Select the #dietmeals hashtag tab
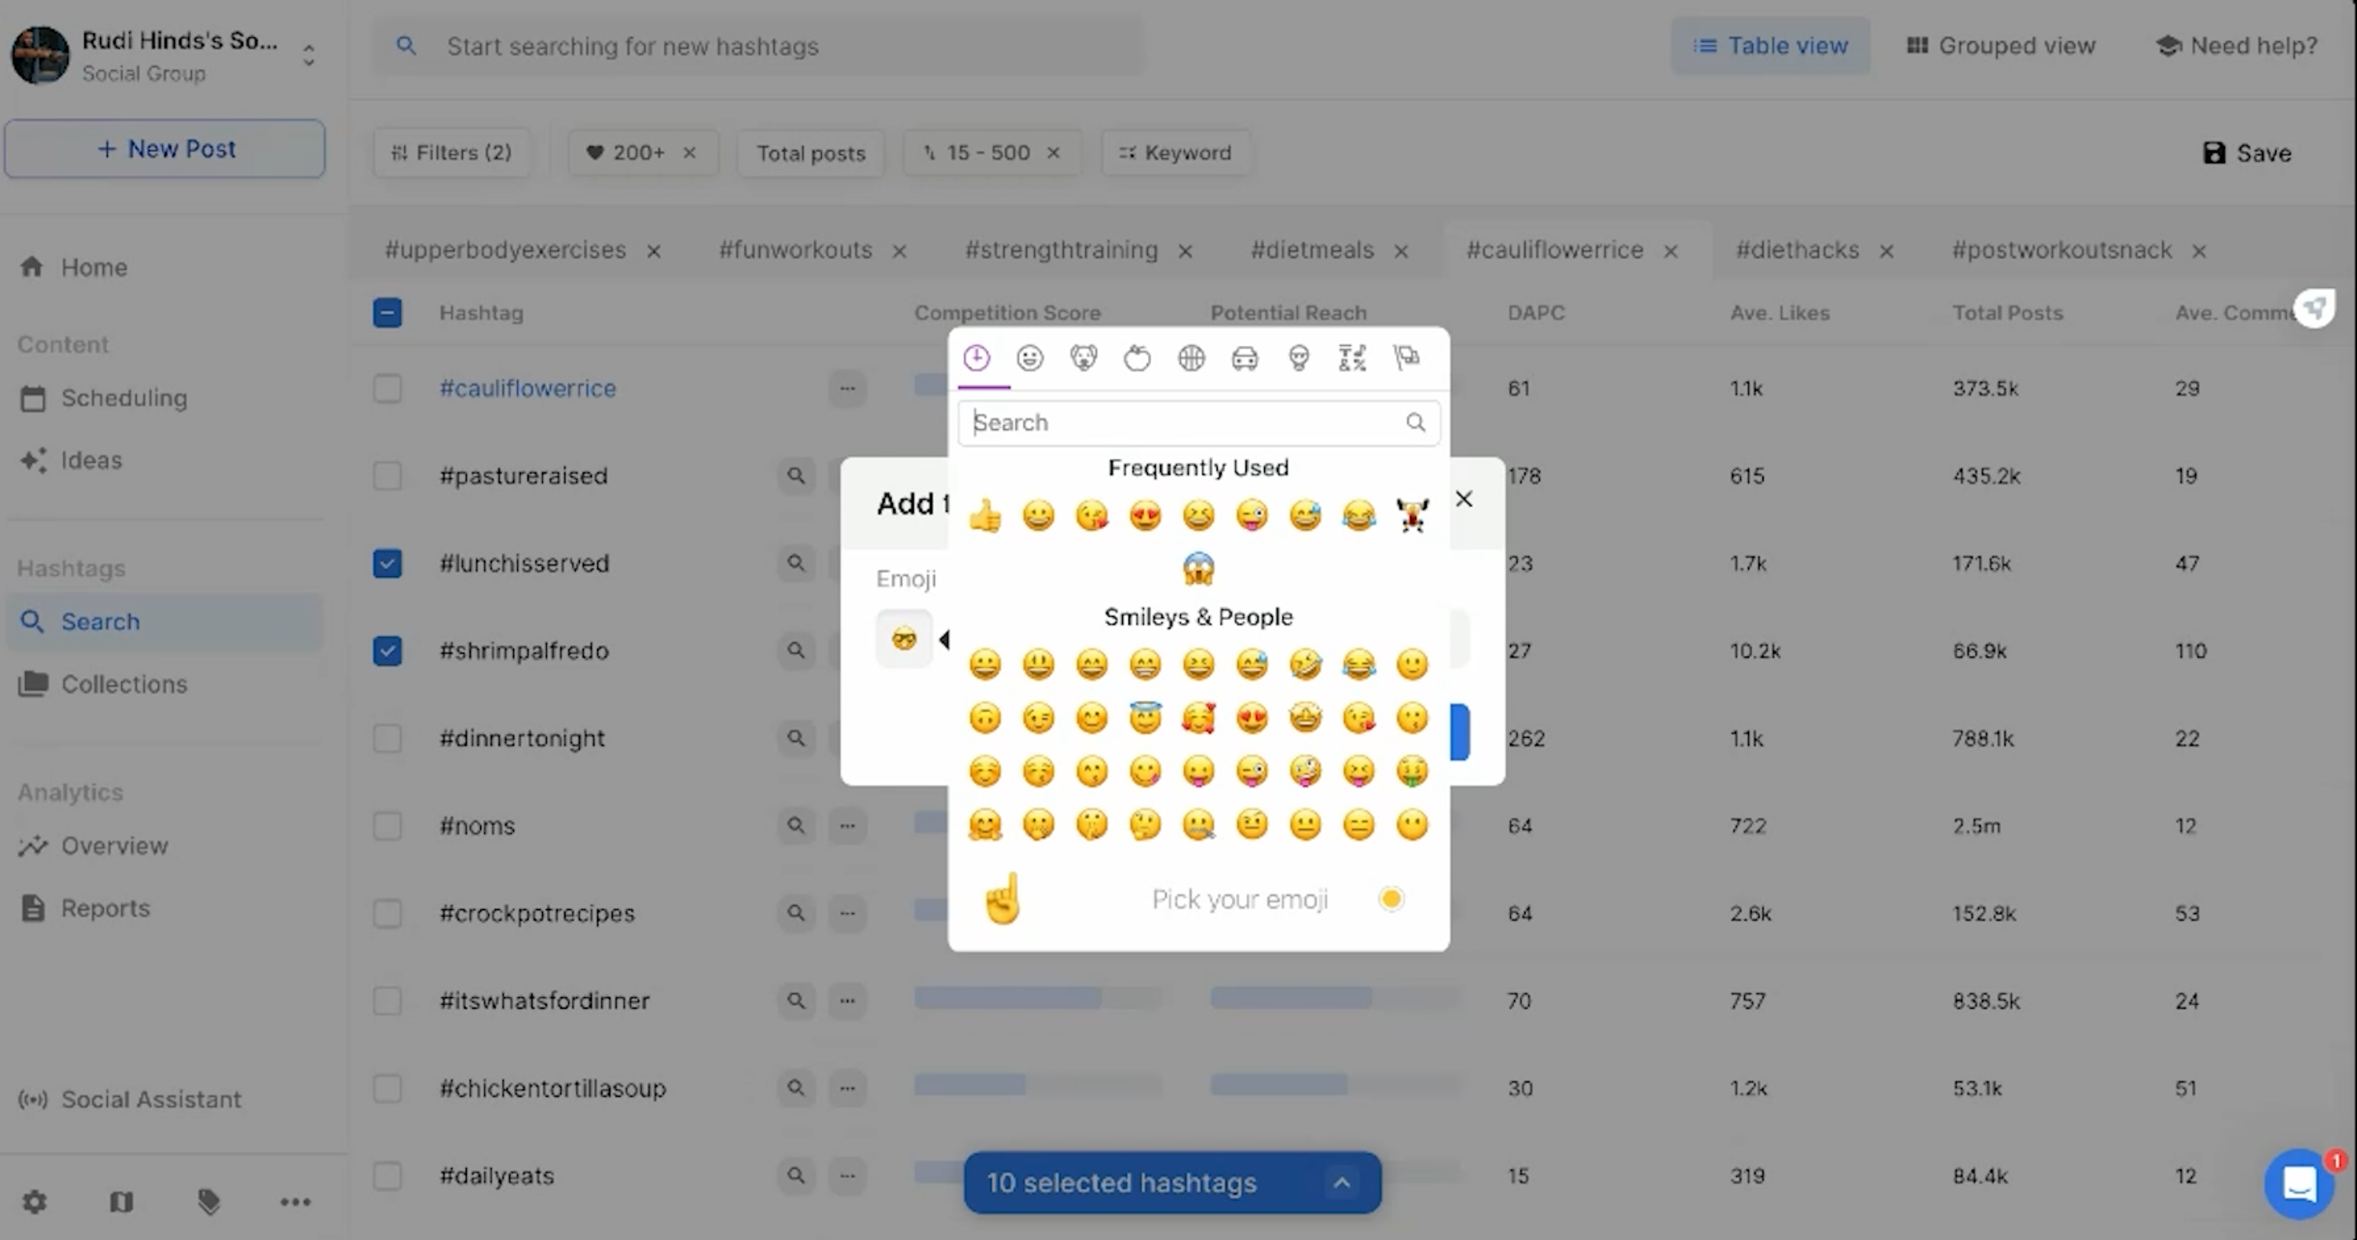 1312,250
